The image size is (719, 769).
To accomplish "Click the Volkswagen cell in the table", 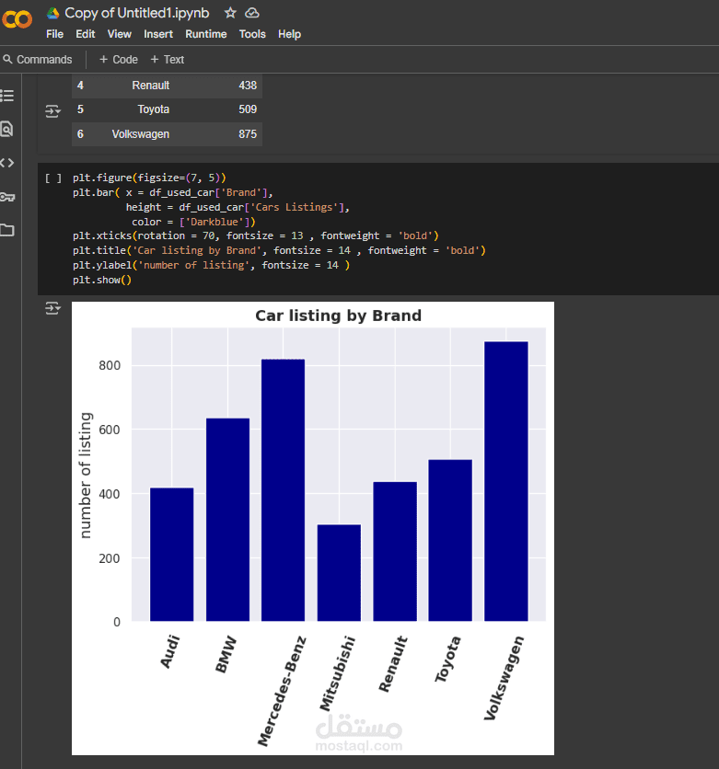I will click(140, 134).
